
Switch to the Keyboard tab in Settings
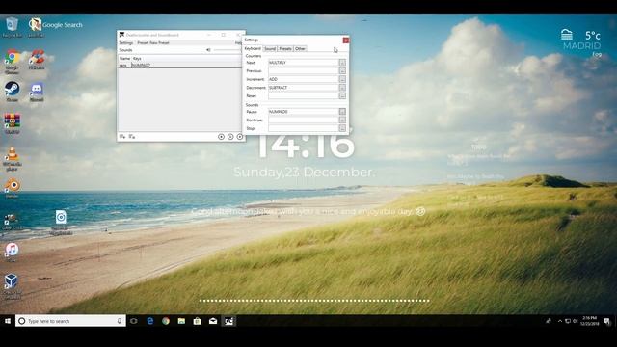(x=253, y=49)
